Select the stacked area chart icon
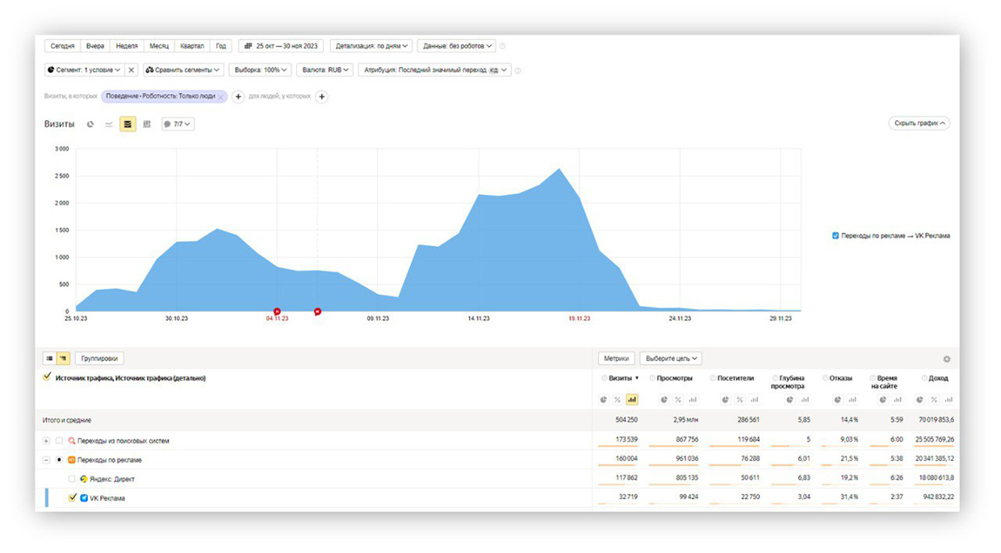1001x553 pixels. pos(128,124)
